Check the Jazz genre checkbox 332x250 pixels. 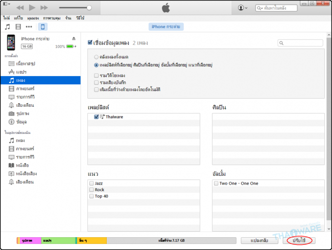[91, 183]
